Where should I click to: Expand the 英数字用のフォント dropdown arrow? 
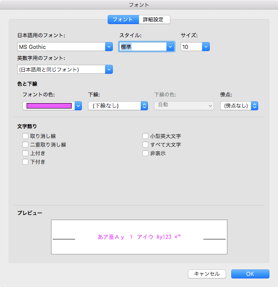(109, 69)
